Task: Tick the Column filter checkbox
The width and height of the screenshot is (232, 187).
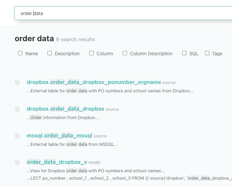Action: pyautogui.click(x=92, y=53)
